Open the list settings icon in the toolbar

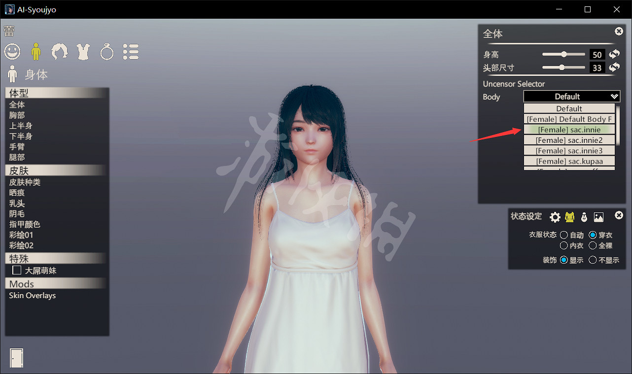(131, 51)
